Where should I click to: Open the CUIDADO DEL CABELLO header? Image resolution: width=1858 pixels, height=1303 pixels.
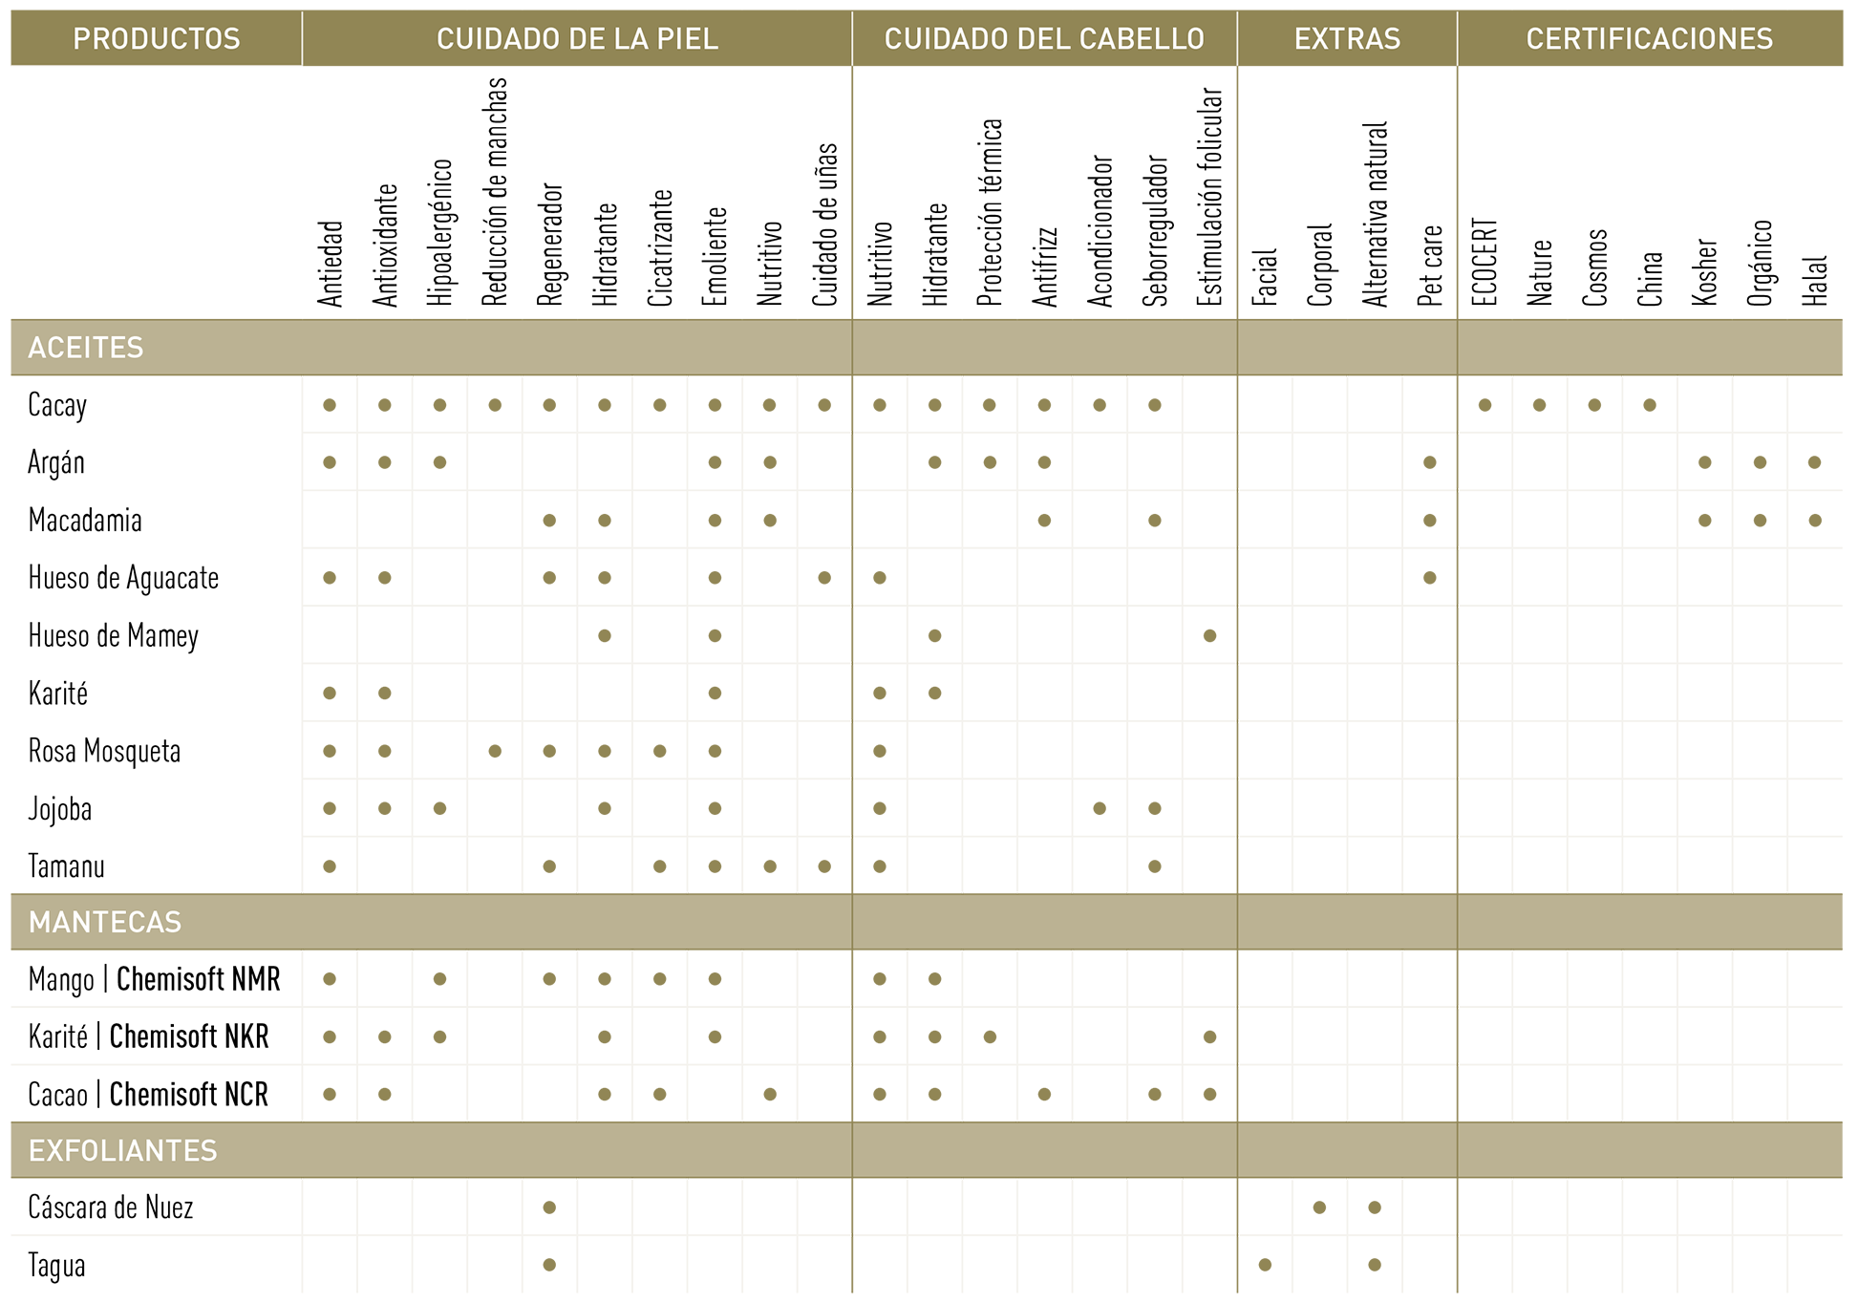click(x=1044, y=38)
